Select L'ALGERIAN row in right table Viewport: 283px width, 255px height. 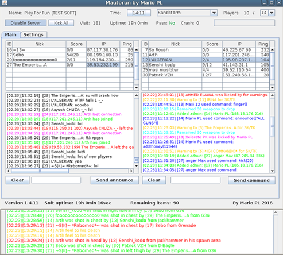pos(206,60)
